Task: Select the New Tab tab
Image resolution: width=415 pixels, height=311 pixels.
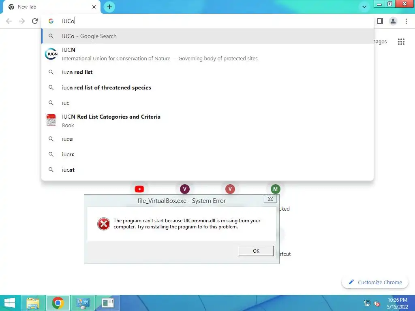Action: pos(51,7)
